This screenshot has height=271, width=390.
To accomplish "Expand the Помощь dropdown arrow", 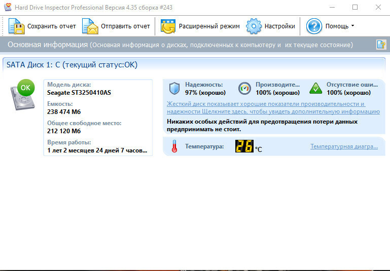I will coord(352,26).
